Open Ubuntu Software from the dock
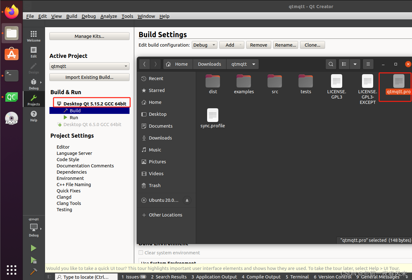 coord(12,54)
